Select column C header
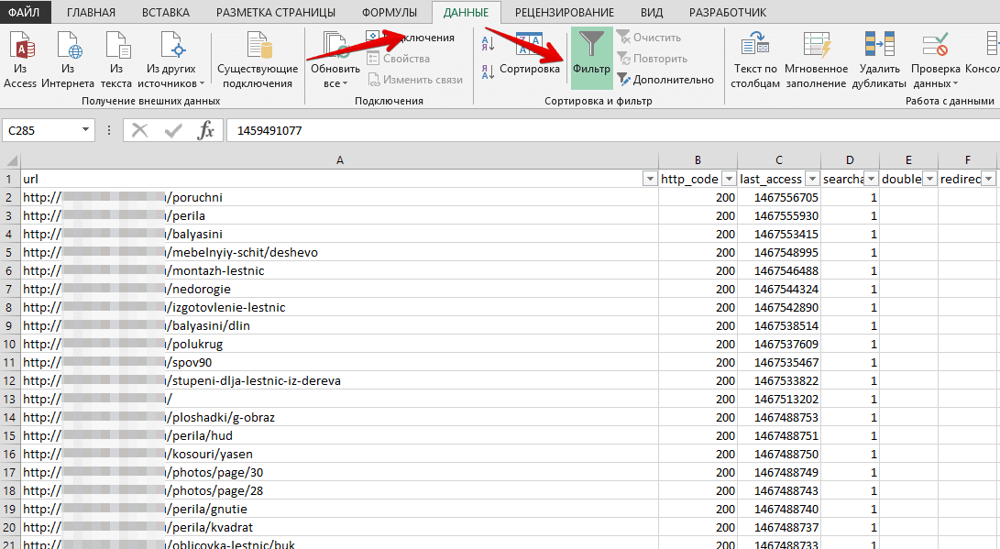Image resolution: width=1000 pixels, height=549 pixels. click(779, 160)
